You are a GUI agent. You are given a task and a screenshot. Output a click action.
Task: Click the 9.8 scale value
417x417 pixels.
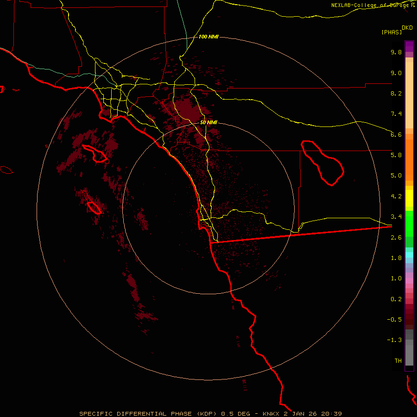(396, 52)
